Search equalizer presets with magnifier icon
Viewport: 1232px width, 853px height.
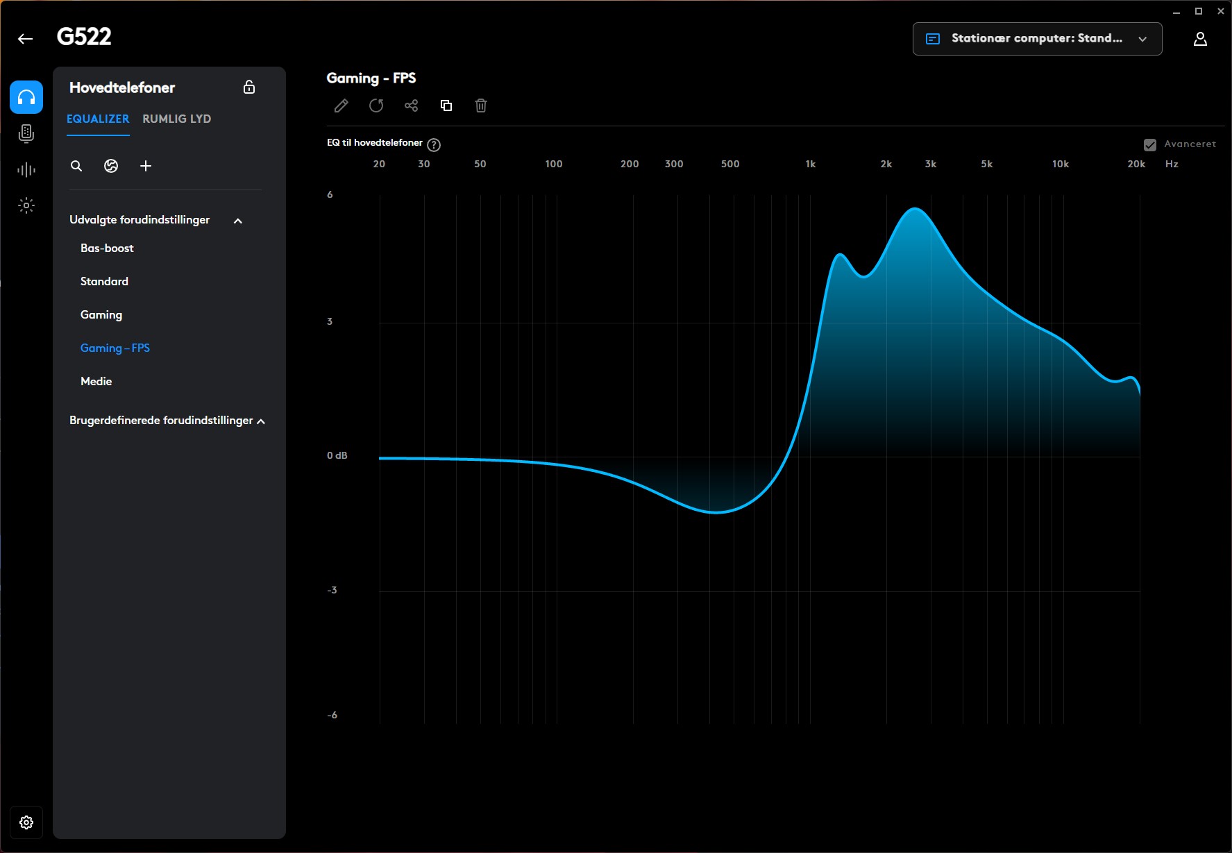76,166
